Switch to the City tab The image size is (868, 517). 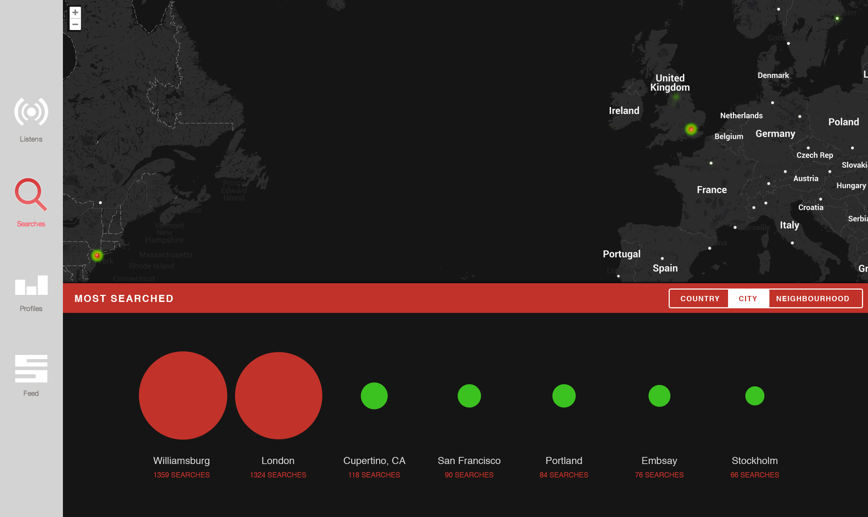click(x=748, y=299)
